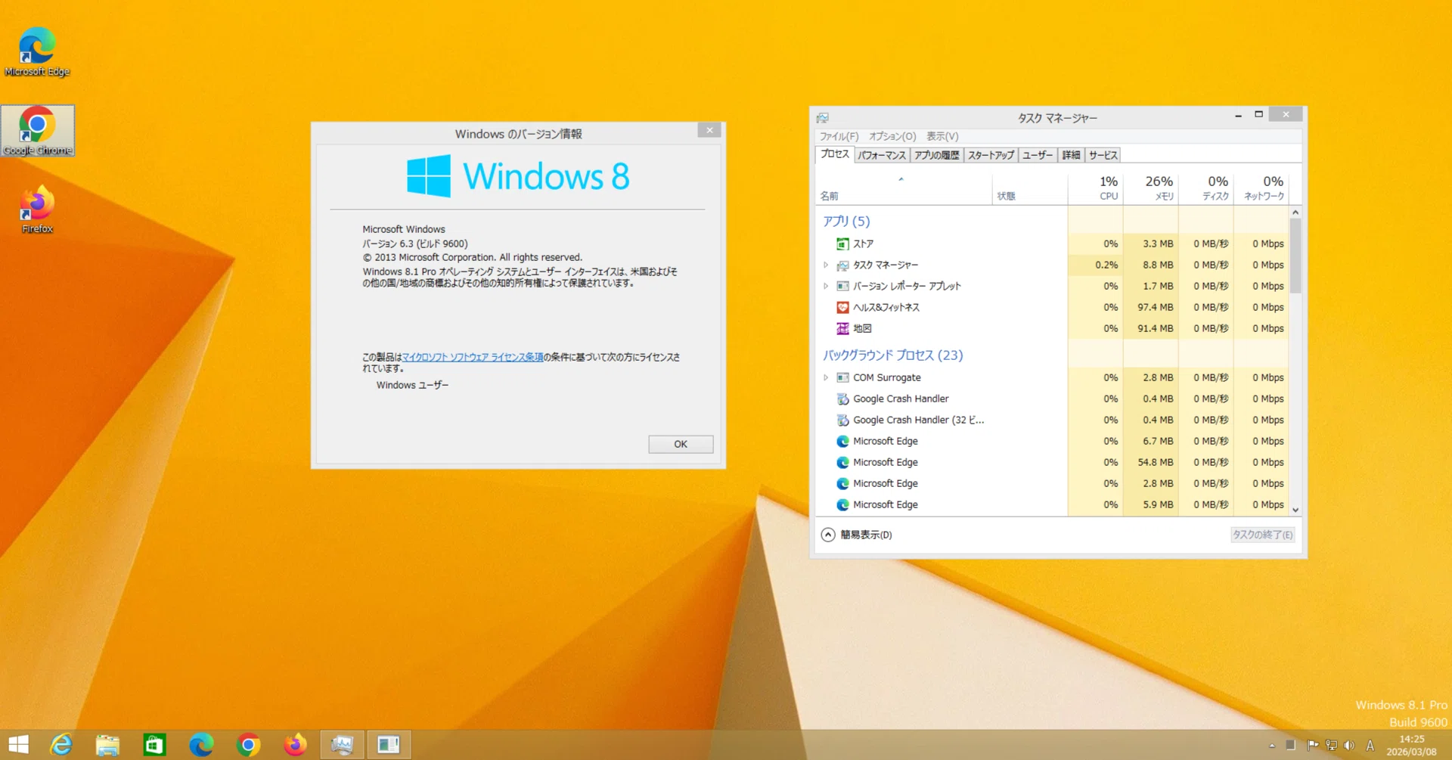Open Firefox from taskbar
The height and width of the screenshot is (760, 1452).
[x=295, y=745]
